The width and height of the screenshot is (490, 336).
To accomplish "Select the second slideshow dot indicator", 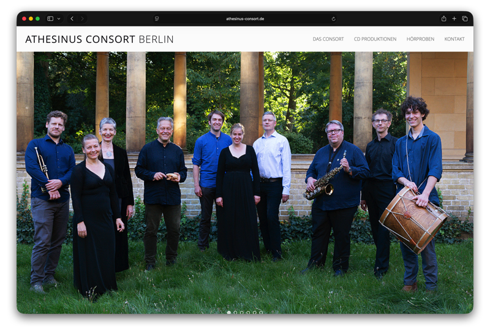I will [x=235, y=312].
